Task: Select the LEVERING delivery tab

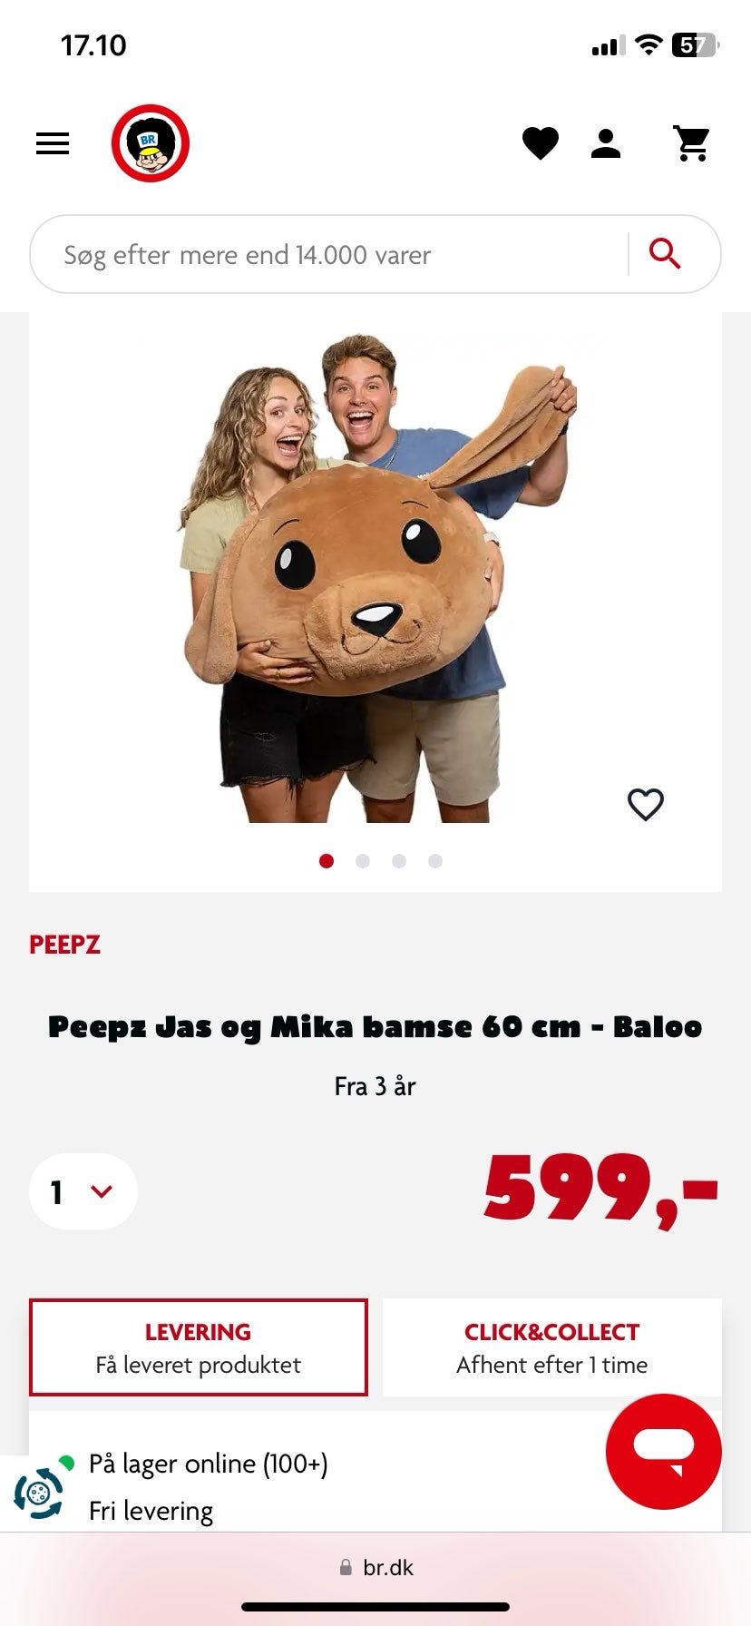Action: pyautogui.click(x=199, y=1347)
